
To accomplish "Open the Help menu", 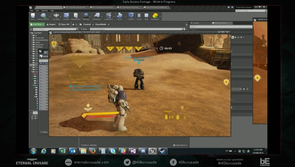I will [52, 11].
